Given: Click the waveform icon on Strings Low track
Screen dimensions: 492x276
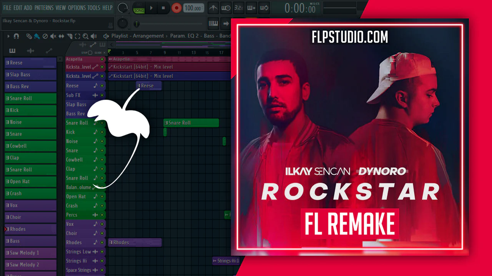Looking at the screenshot, I should pyautogui.click(x=95, y=251).
